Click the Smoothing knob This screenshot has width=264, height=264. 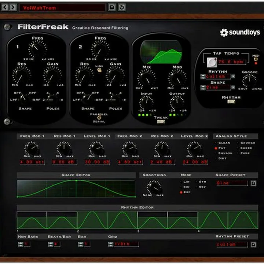[154, 187]
